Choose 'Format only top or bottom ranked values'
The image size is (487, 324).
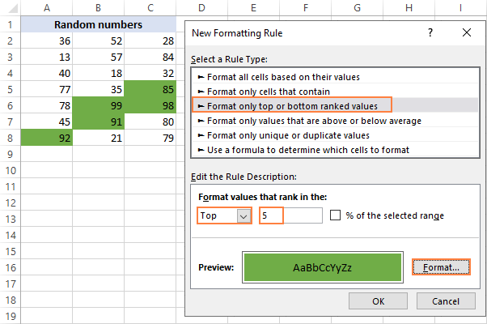[x=291, y=106]
